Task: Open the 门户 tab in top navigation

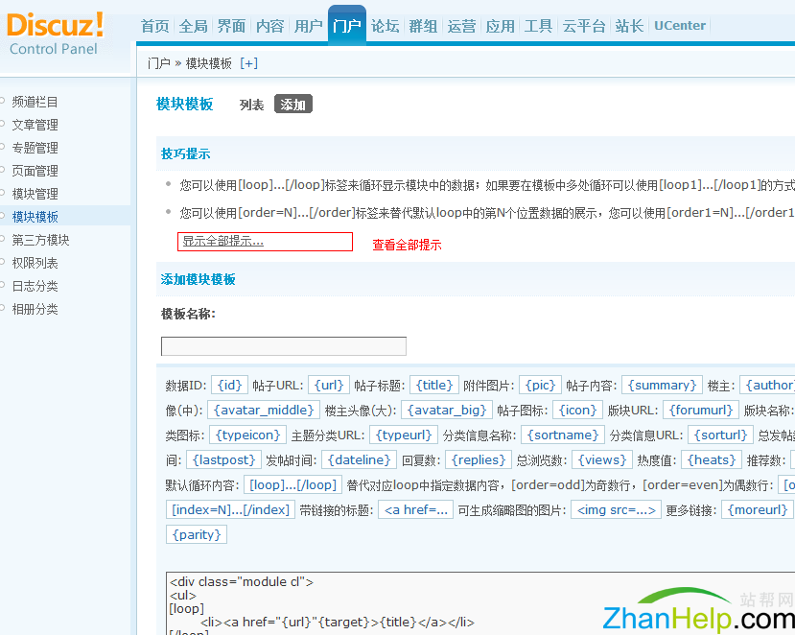Action: coord(346,26)
